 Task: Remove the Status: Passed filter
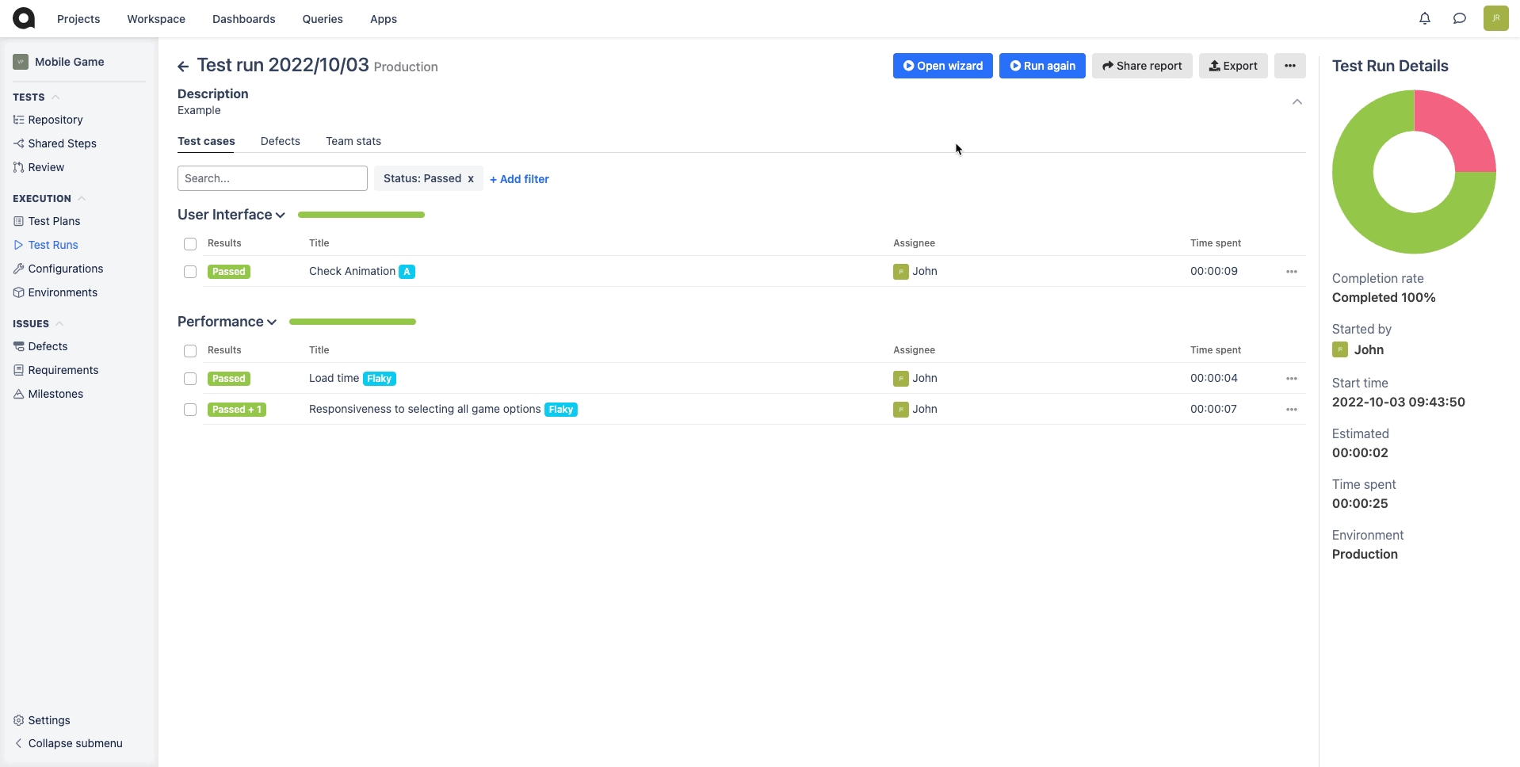click(471, 179)
